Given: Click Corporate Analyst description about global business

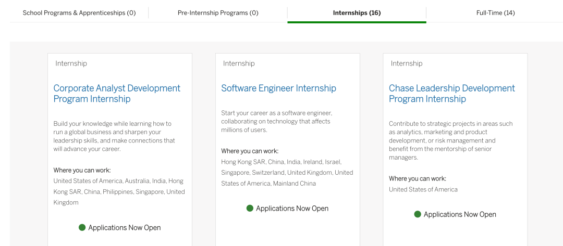Looking at the screenshot, I should click(x=114, y=136).
